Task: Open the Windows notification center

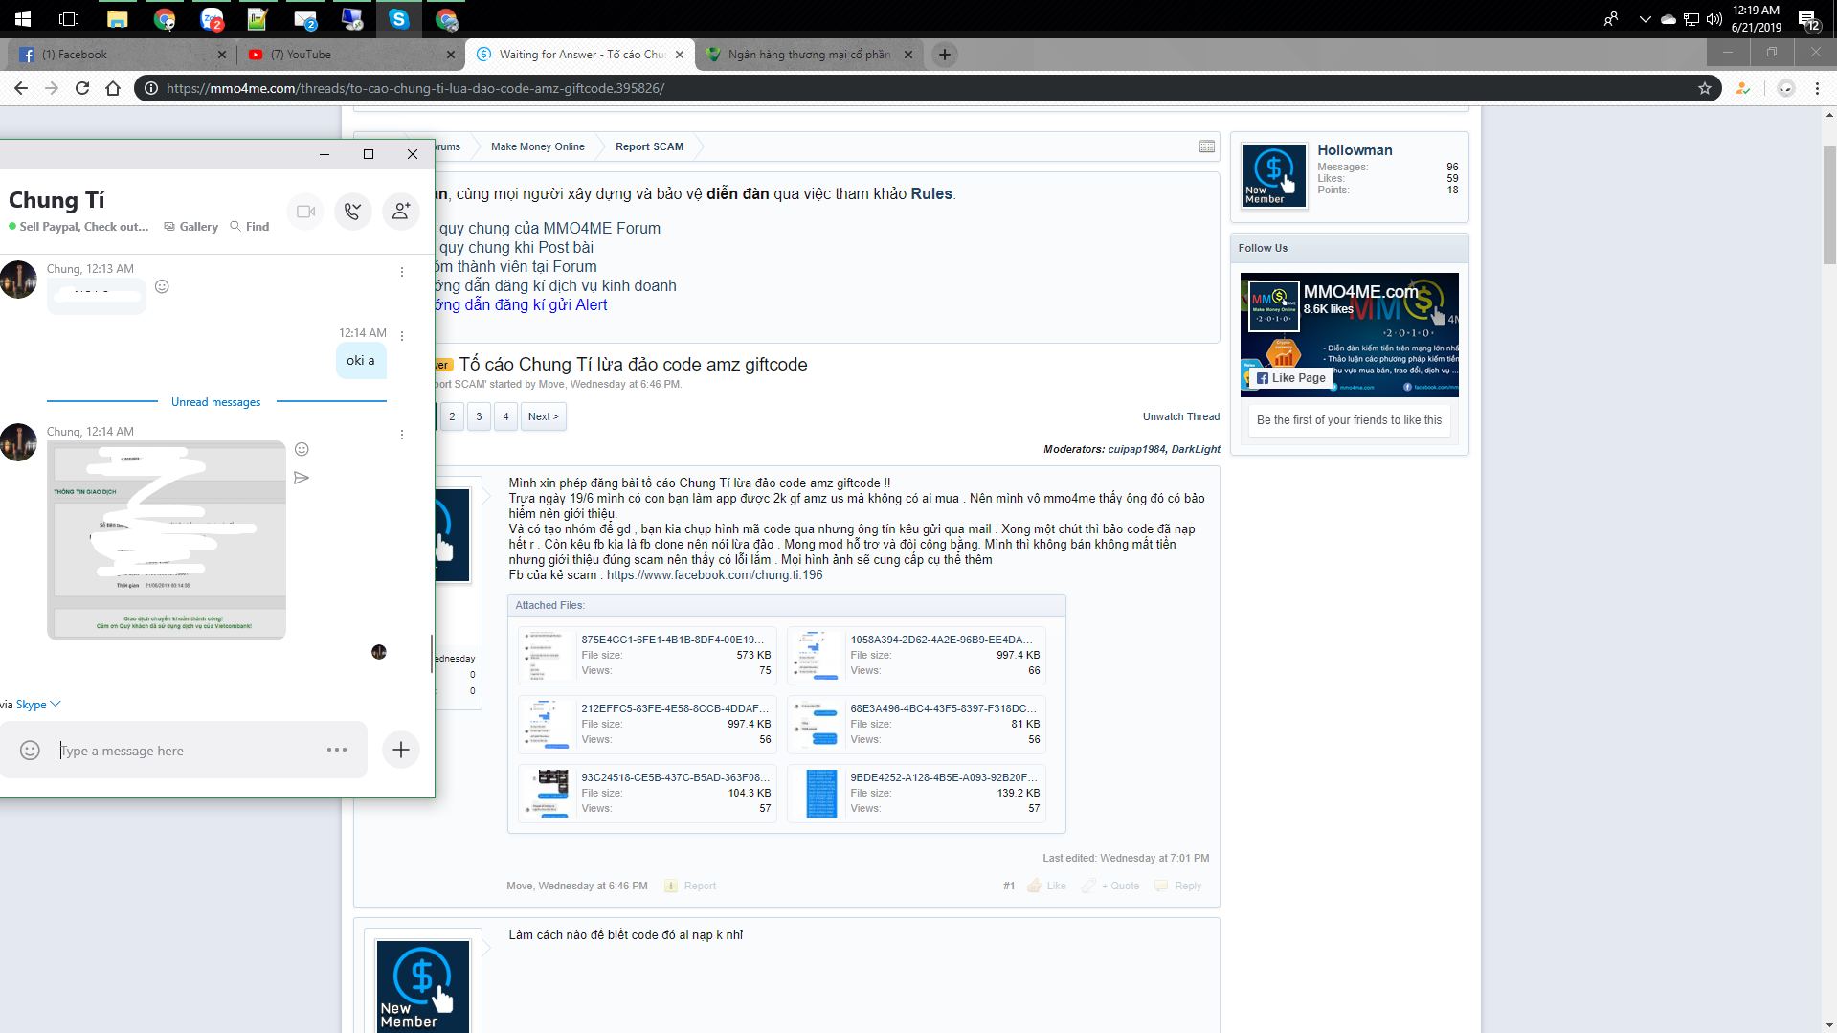Action: (1808, 18)
